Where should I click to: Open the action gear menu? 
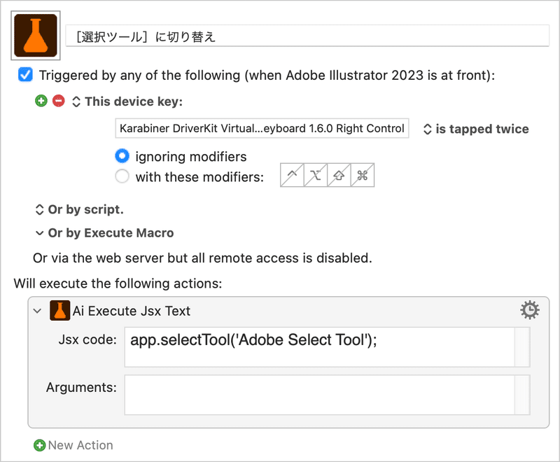[x=530, y=310]
